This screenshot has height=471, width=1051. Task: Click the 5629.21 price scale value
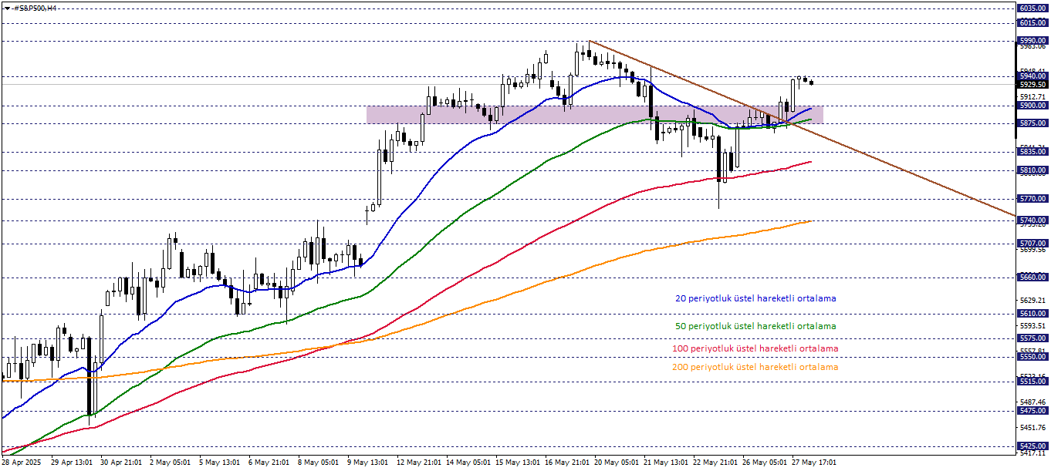click(1032, 300)
